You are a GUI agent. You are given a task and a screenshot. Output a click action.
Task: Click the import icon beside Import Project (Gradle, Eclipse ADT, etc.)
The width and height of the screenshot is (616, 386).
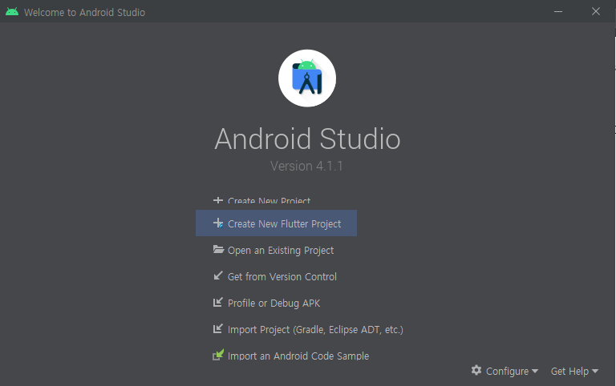point(218,328)
